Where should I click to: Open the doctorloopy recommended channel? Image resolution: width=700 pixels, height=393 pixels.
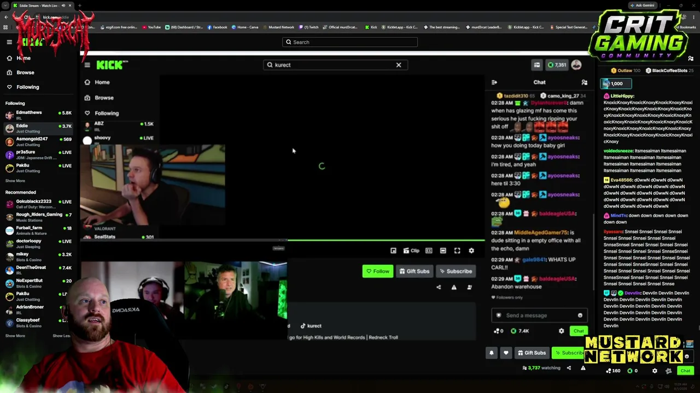tap(38, 243)
